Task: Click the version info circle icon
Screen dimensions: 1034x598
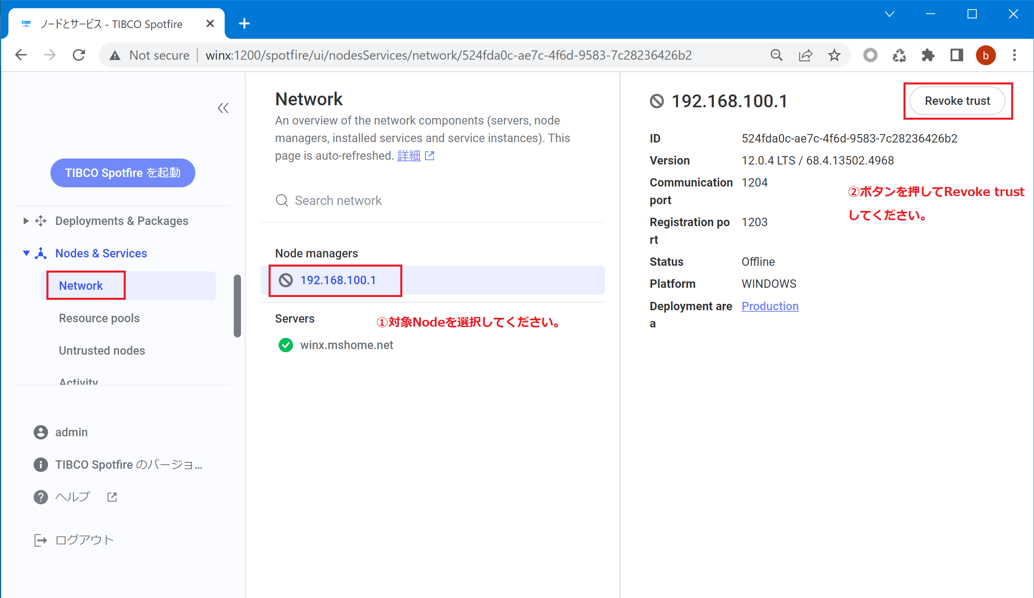Action: coord(40,464)
